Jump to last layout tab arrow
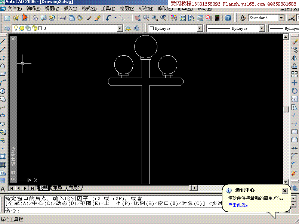Screen dimensions: 299x224 pyautogui.click(x=32, y=188)
